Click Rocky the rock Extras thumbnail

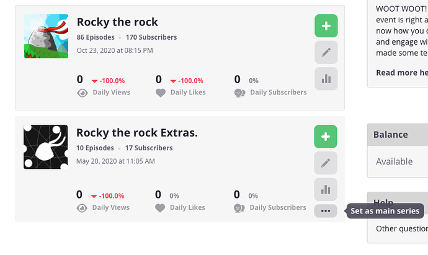point(46,147)
